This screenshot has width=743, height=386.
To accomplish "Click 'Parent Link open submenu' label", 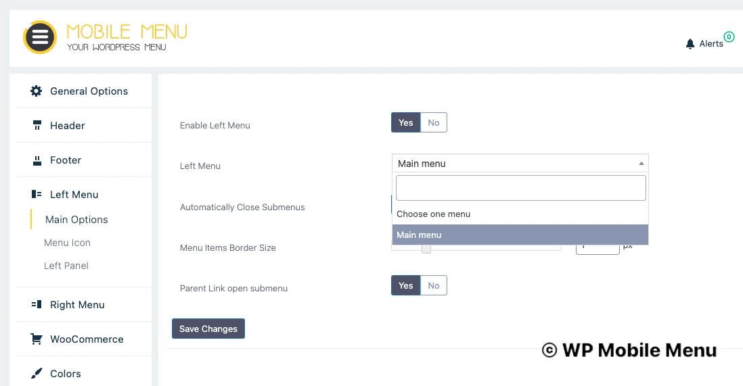I will pyautogui.click(x=233, y=289).
